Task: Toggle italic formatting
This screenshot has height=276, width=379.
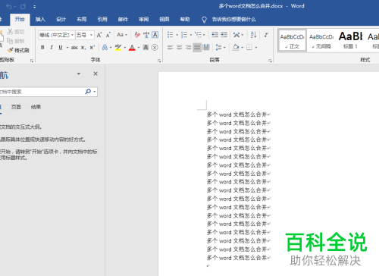Action: point(52,47)
